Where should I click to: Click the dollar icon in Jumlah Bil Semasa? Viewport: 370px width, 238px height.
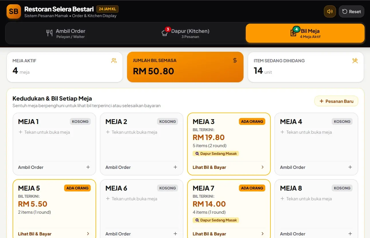[x=235, y=60]
